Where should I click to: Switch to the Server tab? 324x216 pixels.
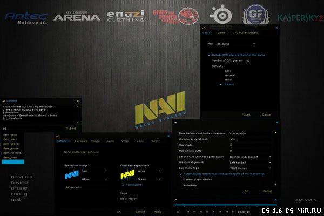point(207,33)
